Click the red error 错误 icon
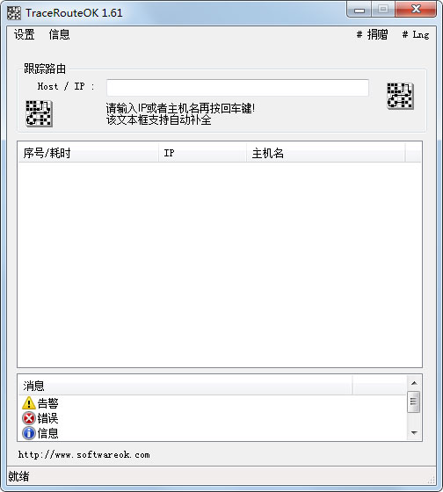This screenshot has width=443, height=492. [29, 418]
